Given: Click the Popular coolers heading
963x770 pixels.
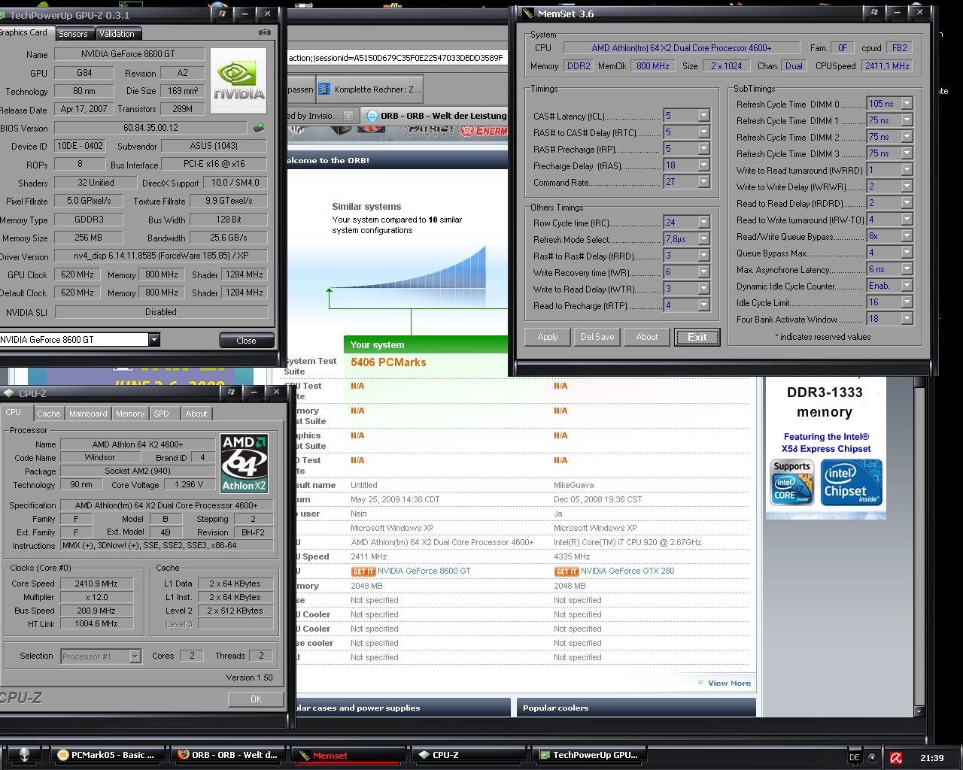Looking at the screenshot, I should point(556,708).
